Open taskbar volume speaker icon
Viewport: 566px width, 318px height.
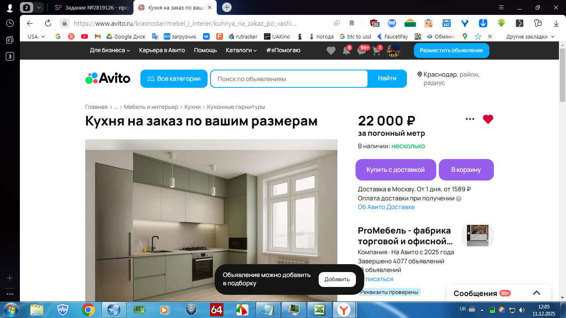(522, 310)
